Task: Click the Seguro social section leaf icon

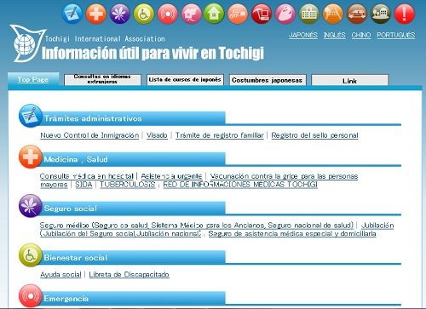Action: click(x=31, y=206)
